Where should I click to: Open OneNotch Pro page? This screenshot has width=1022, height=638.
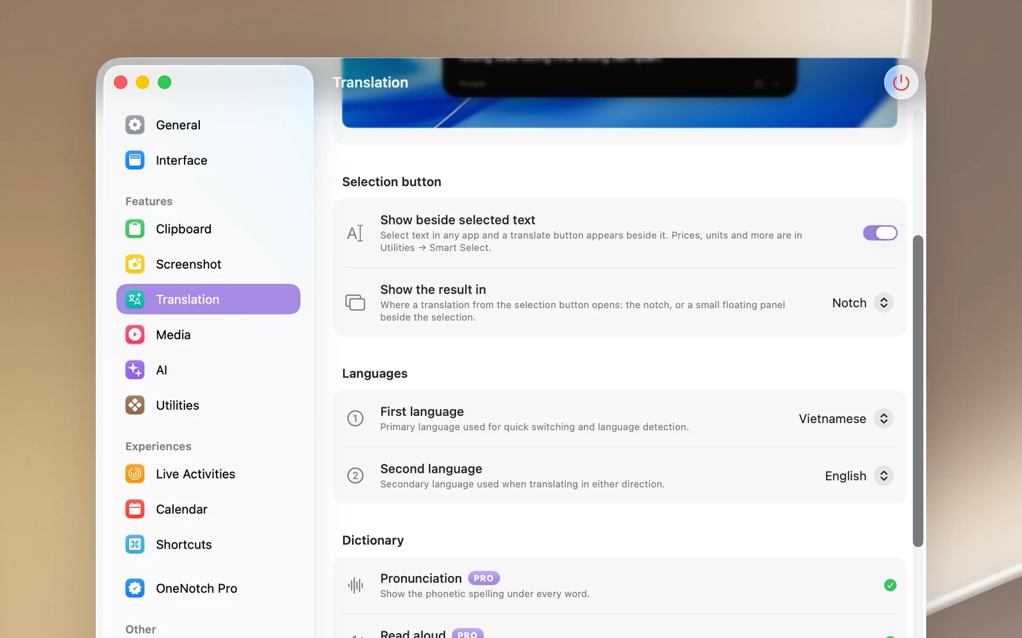208,588
